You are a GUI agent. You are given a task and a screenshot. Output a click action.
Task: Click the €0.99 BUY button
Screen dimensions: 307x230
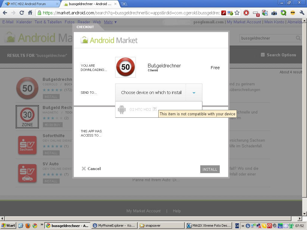click(x=53, y=125)
